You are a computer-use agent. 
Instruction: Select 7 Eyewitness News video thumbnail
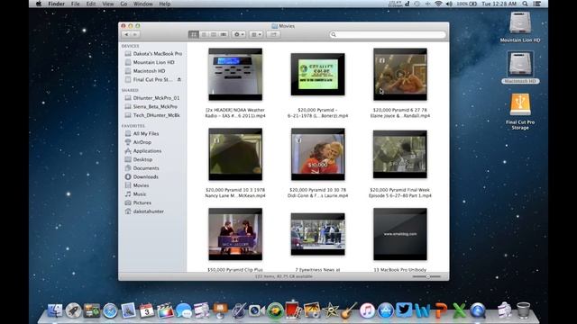(318, 234)
